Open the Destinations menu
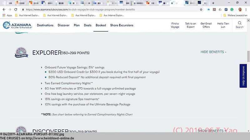Screen dimensions: 250x140 (x=45, y=25)
